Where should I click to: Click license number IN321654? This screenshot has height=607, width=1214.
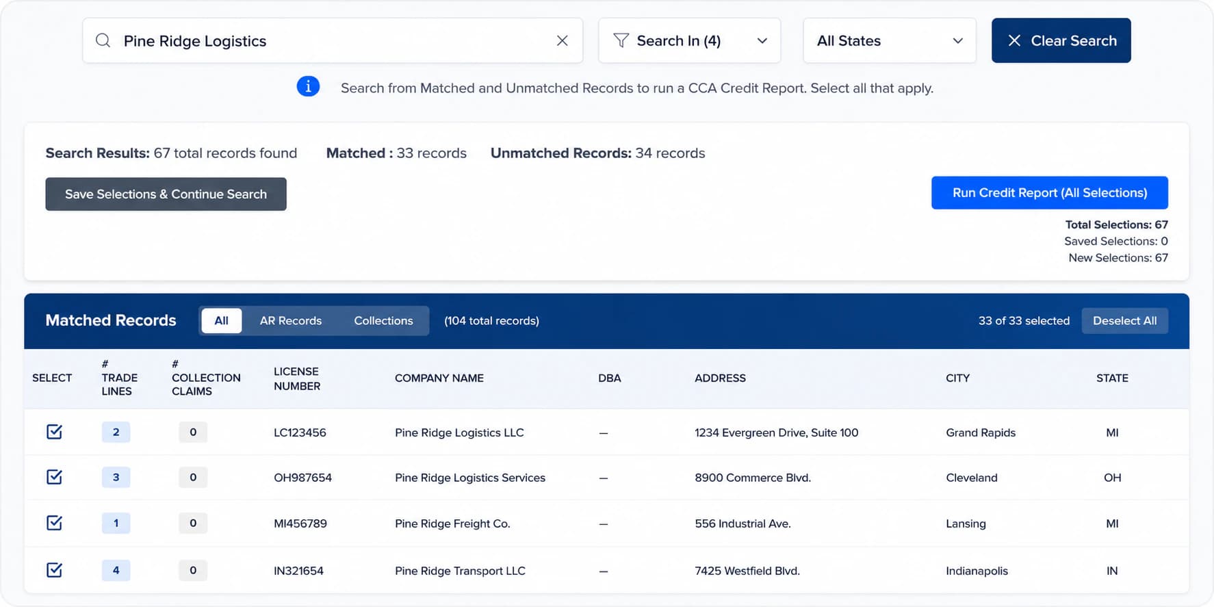click(298, 571)
